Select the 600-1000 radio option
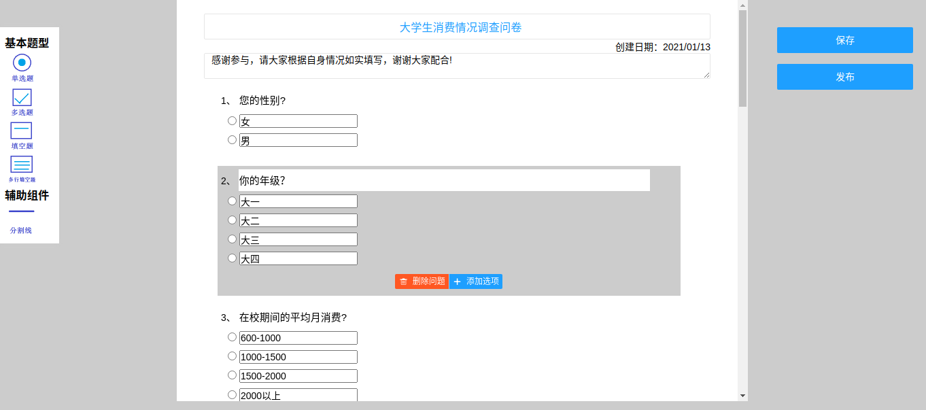 point(232,337)
